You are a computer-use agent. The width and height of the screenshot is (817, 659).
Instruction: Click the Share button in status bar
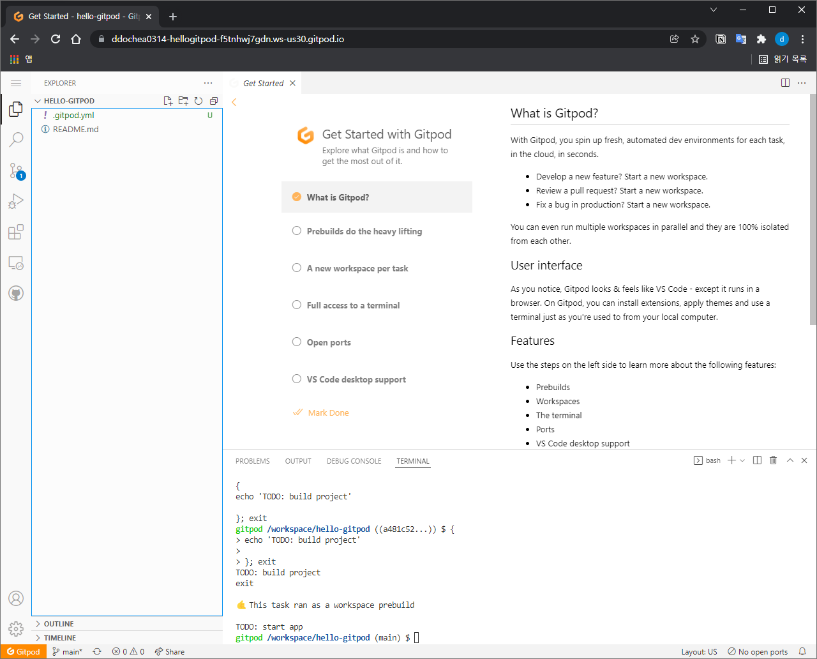coord(170,652)
